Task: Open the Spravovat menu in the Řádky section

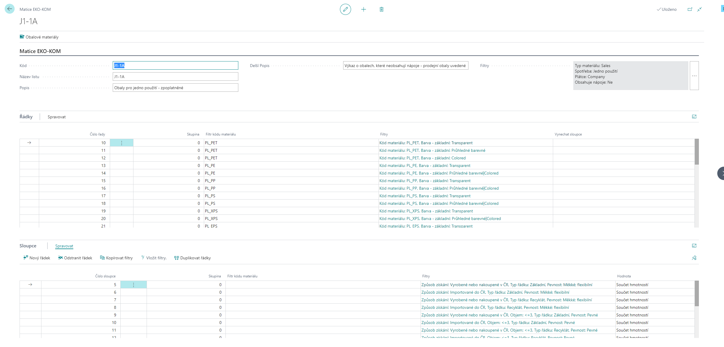Action: pos(57,117)
